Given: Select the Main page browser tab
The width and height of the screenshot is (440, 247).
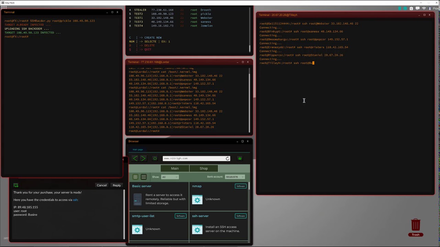Looking at the screenshot, I should point(137,150).
